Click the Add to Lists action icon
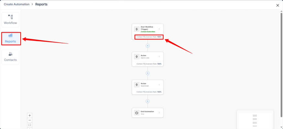The height and width of the screenshot is (129, 283). 137,57
